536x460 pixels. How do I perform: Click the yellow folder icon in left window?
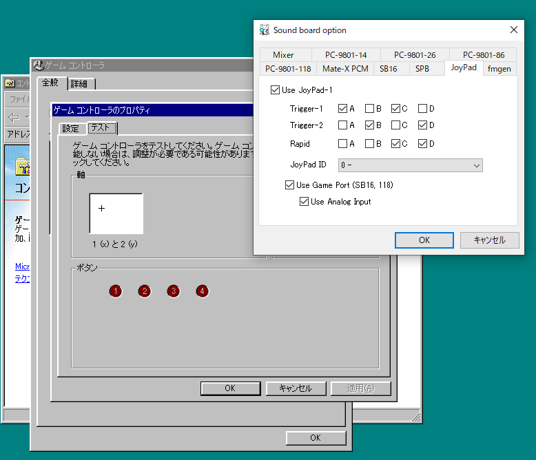23,166
